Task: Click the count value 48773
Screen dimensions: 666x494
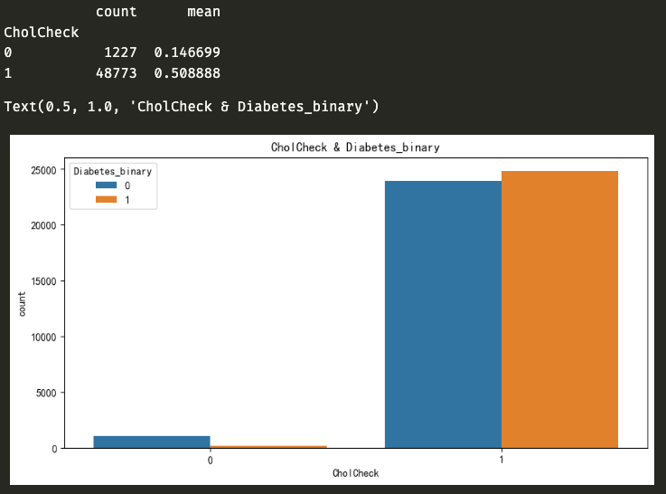Action: (117, 73)
